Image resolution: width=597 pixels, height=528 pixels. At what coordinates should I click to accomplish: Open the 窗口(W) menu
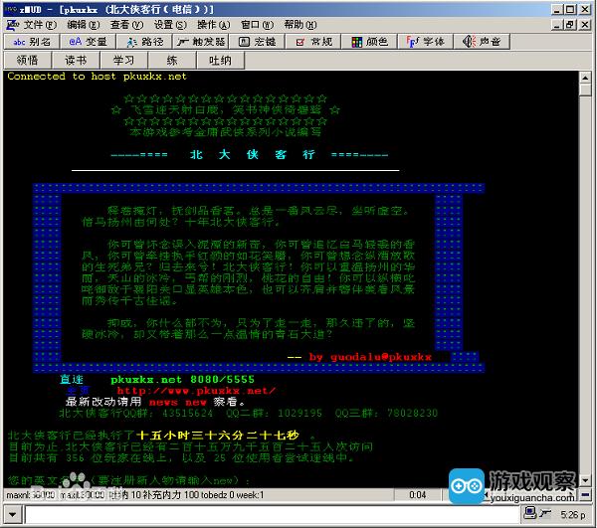tap(257, 25)
